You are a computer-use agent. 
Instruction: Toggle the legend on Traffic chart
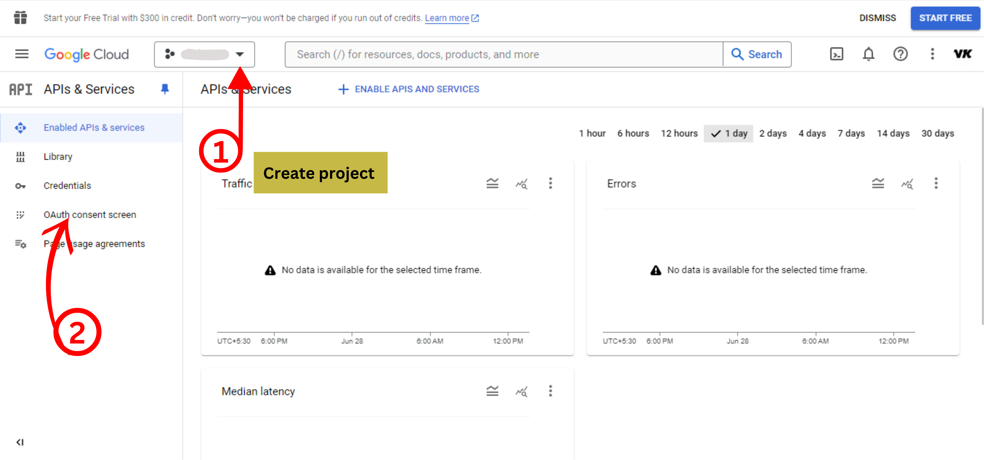click(x=492, y=184)
